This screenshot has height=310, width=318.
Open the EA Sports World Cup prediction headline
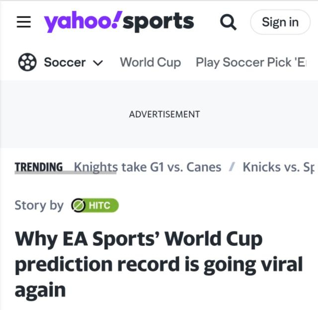point(159,264)
